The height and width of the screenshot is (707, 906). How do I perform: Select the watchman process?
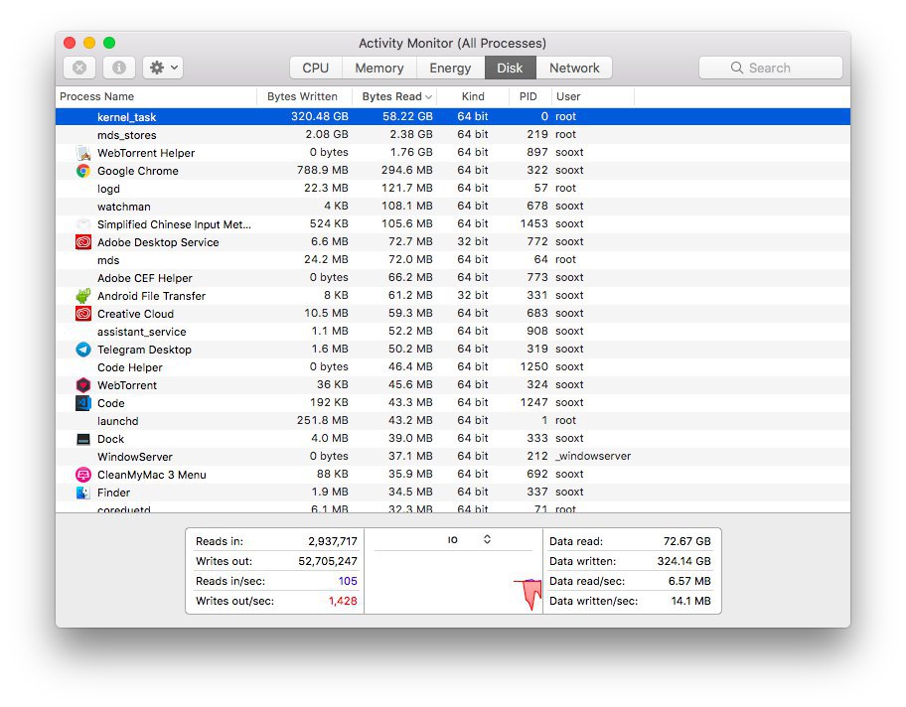[453, 207]
